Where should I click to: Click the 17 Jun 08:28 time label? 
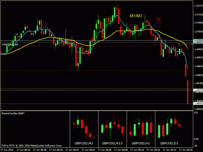40,150
